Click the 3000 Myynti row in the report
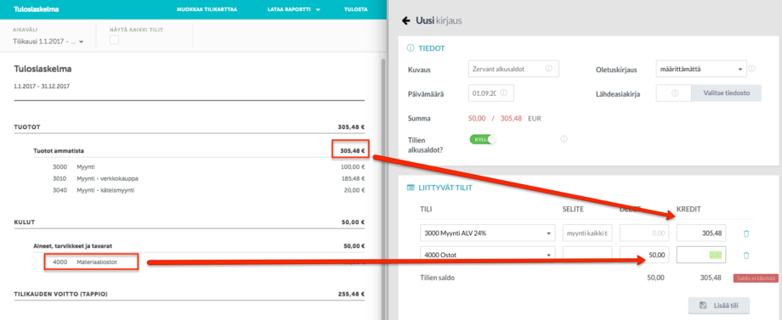Viewport: 782px width, 320px height. coord(208,166)
